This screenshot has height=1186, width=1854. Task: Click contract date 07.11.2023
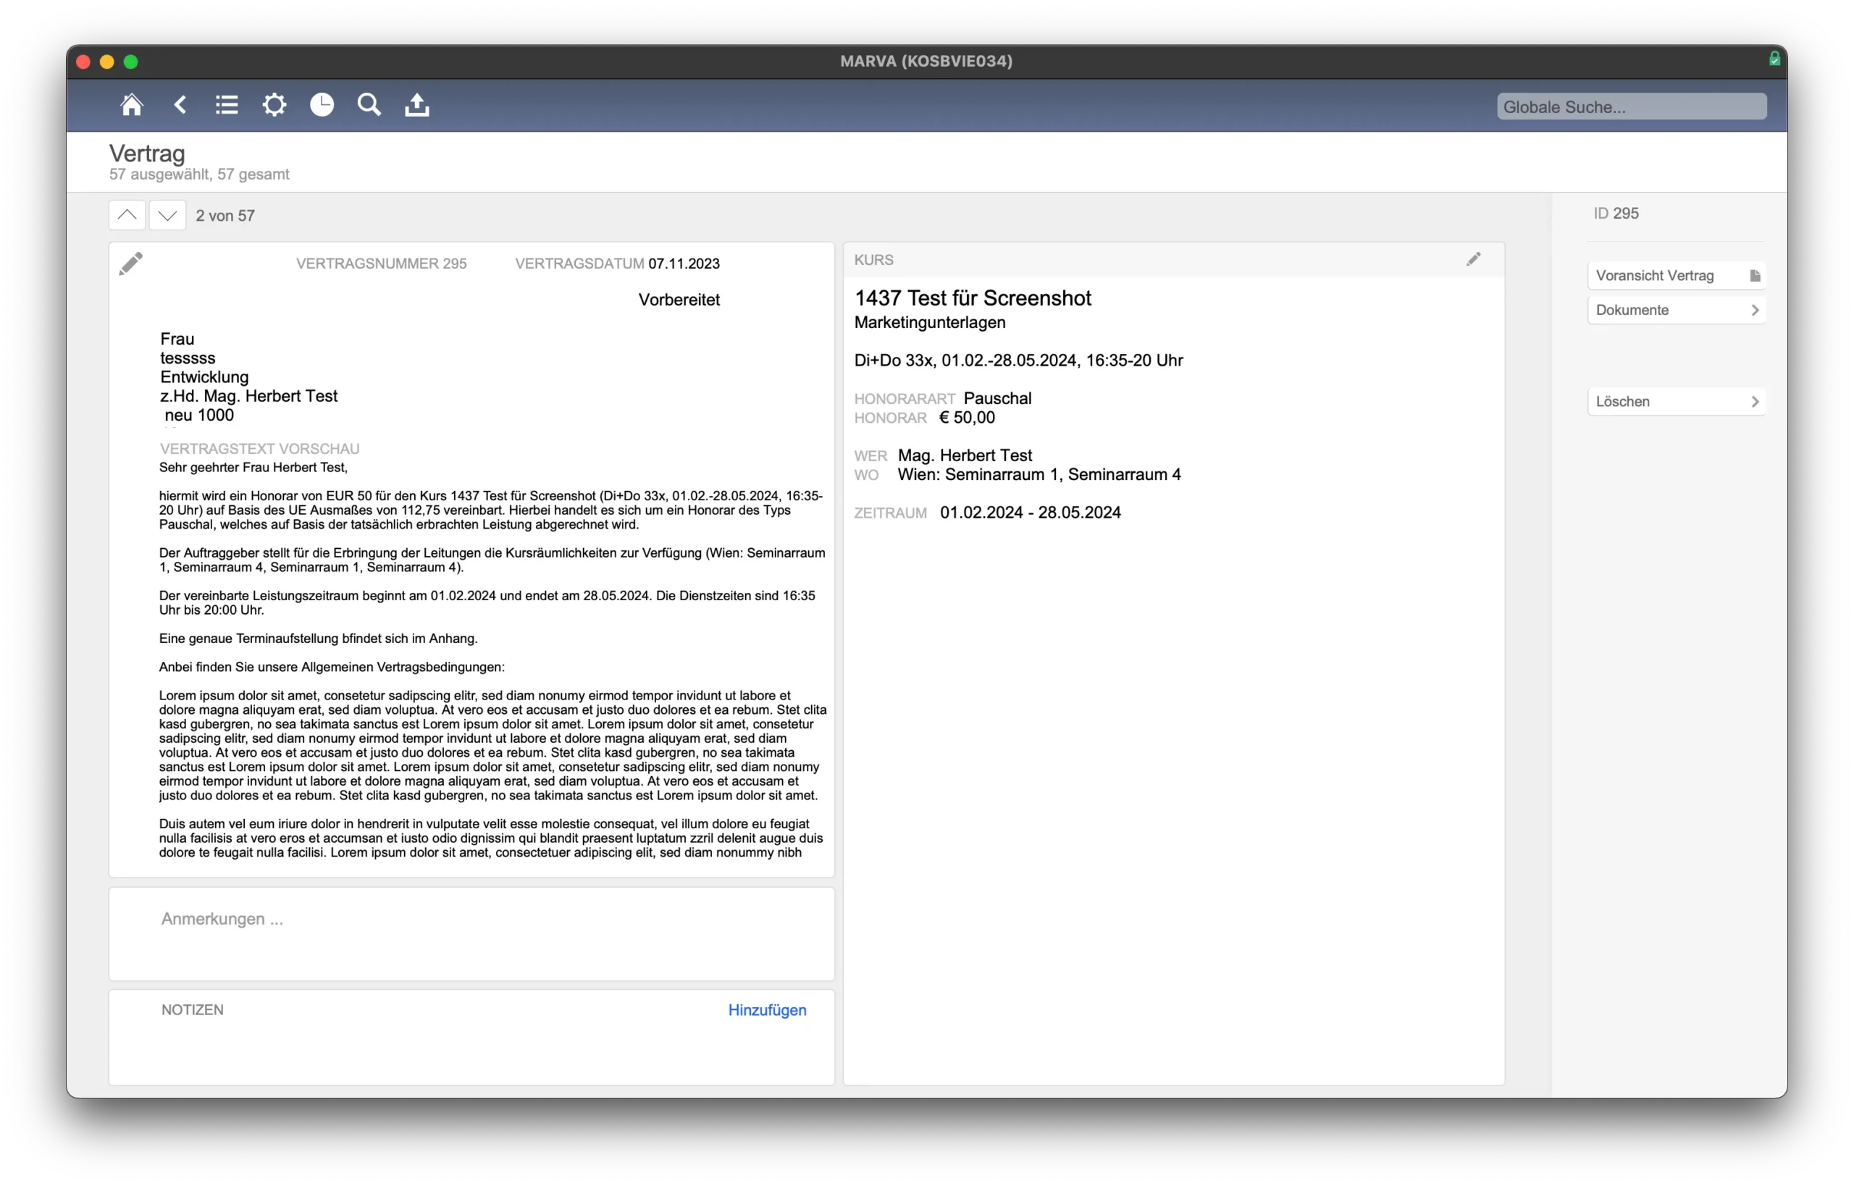click(684, 264)
